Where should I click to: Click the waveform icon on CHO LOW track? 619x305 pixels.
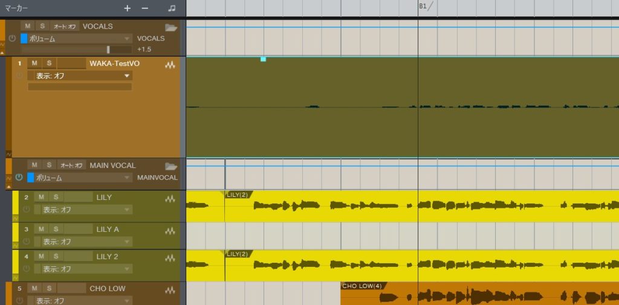[170, 291]
